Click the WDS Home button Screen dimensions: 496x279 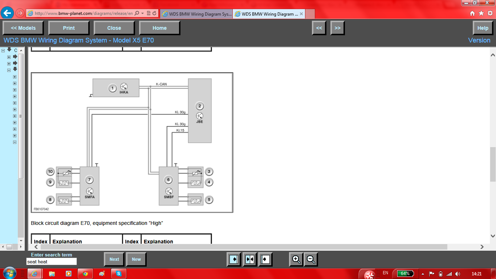click(x=159, y=28)
